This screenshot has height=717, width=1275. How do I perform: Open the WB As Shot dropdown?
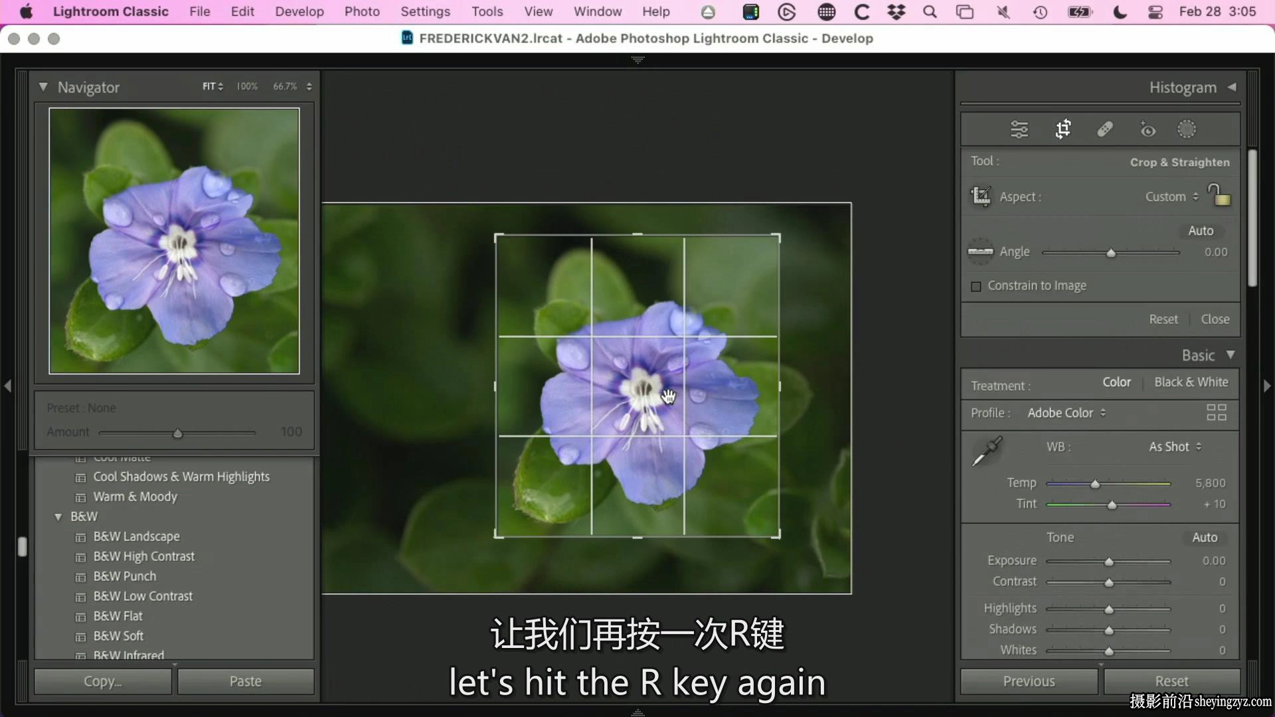point(1175,447)
